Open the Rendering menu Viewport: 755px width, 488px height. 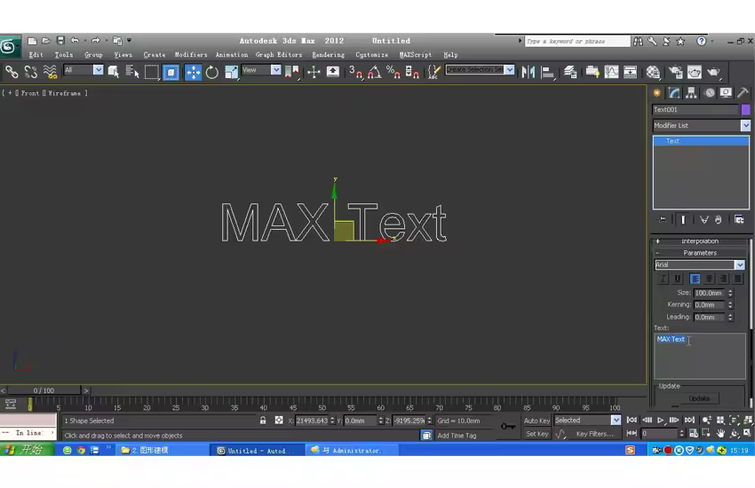(328, 55)
